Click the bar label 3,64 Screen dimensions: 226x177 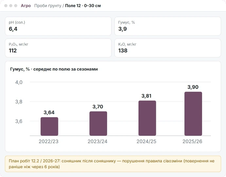[x=49, y=112]
